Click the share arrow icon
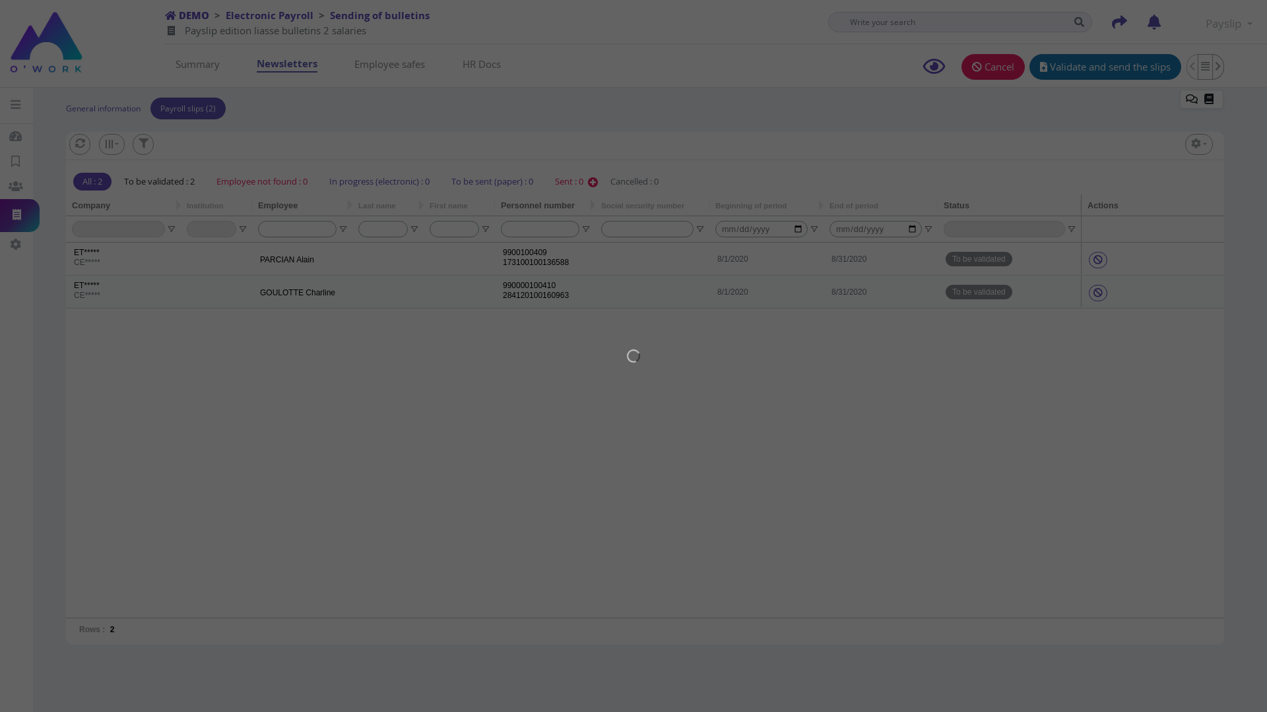This screenshot has width=1267, height=712. coord(1119,22)
